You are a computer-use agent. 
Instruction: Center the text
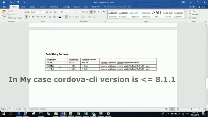pos(70,17)
